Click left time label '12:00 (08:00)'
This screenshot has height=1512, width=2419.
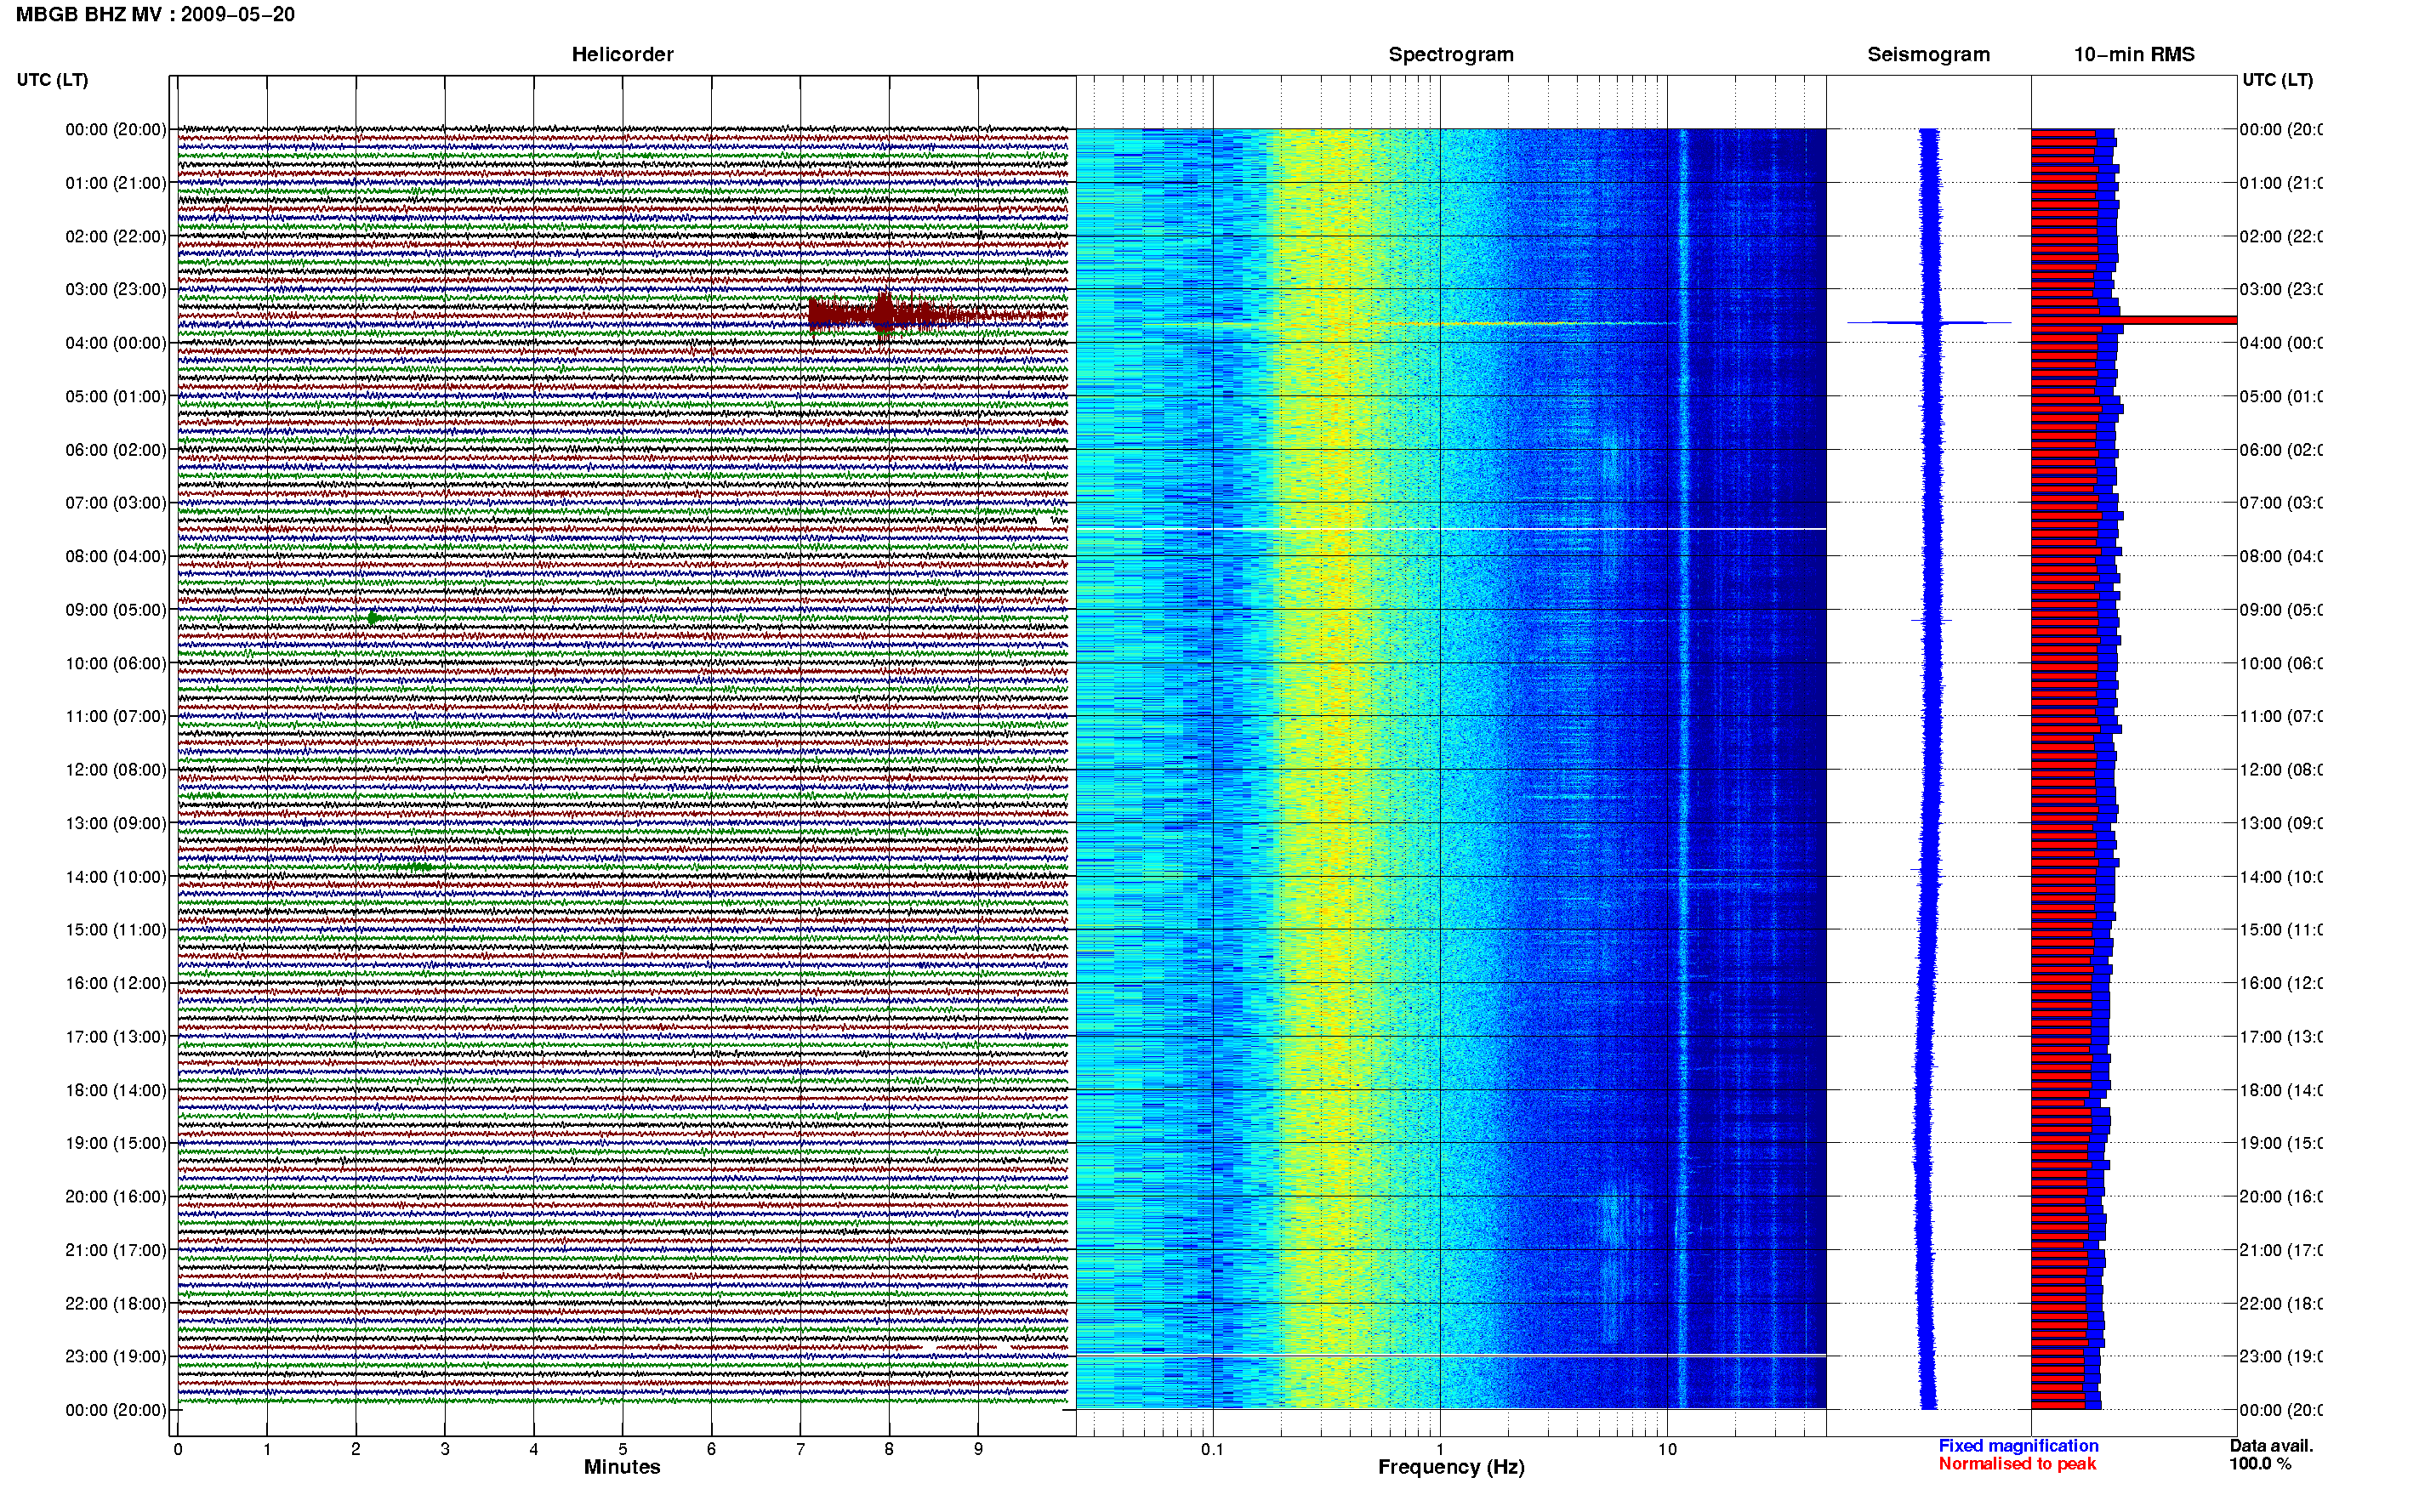(x=116, y=770)
